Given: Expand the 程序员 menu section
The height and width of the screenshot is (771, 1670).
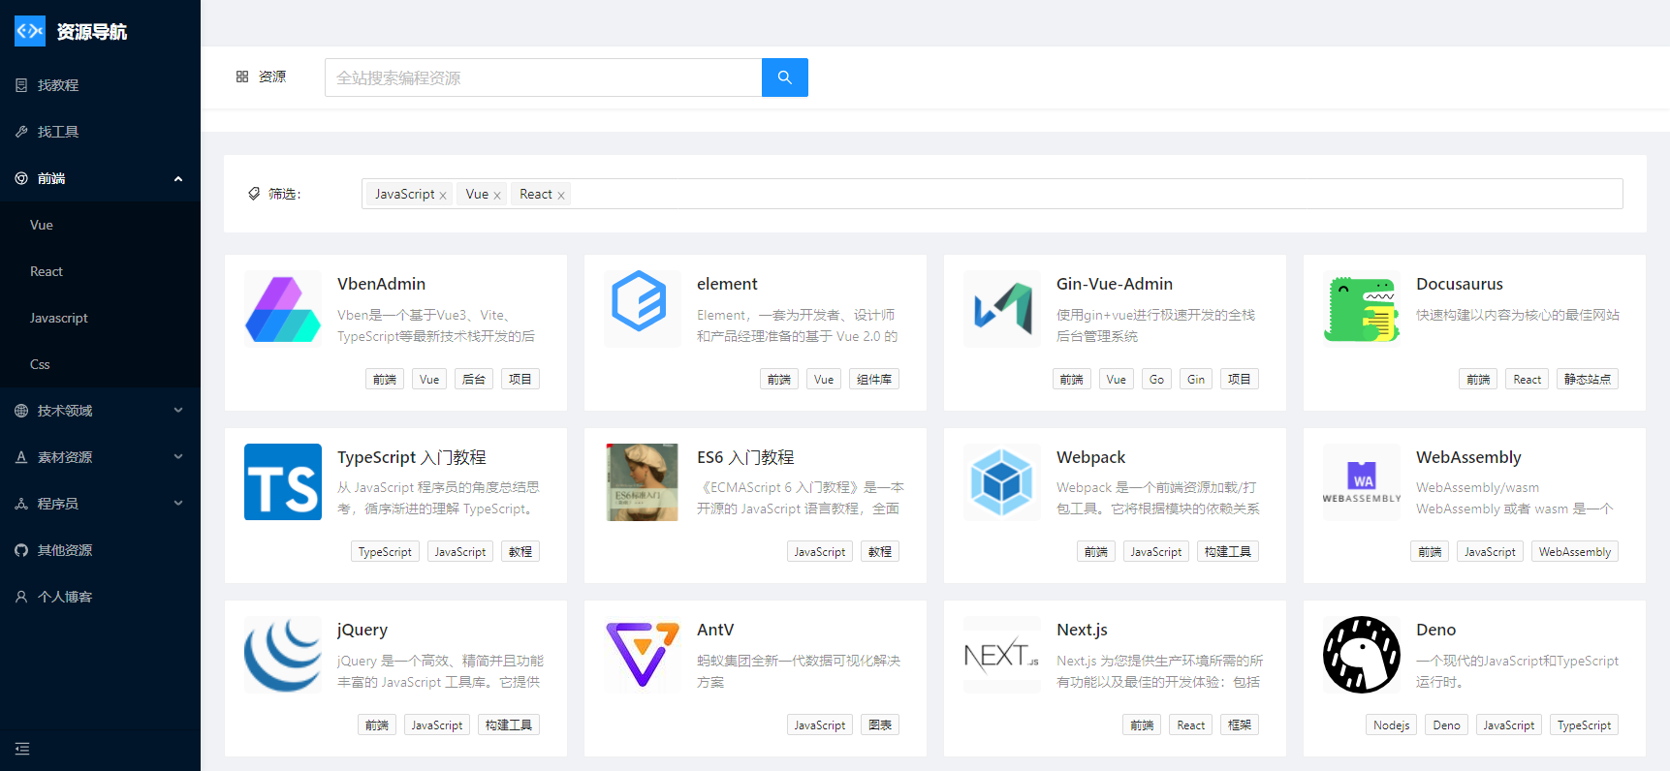Looking at the screenshot, I should 178,504.
